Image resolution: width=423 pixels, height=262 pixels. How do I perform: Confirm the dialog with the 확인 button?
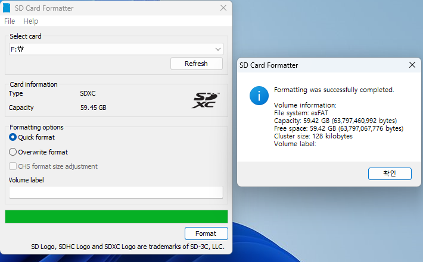pos(390,173)
